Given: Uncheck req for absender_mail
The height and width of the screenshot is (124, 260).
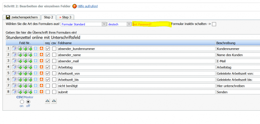Looking at the screenshot, I should click(48, 61).
